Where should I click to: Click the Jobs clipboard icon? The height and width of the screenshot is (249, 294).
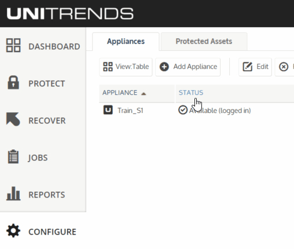click(13, 156)
